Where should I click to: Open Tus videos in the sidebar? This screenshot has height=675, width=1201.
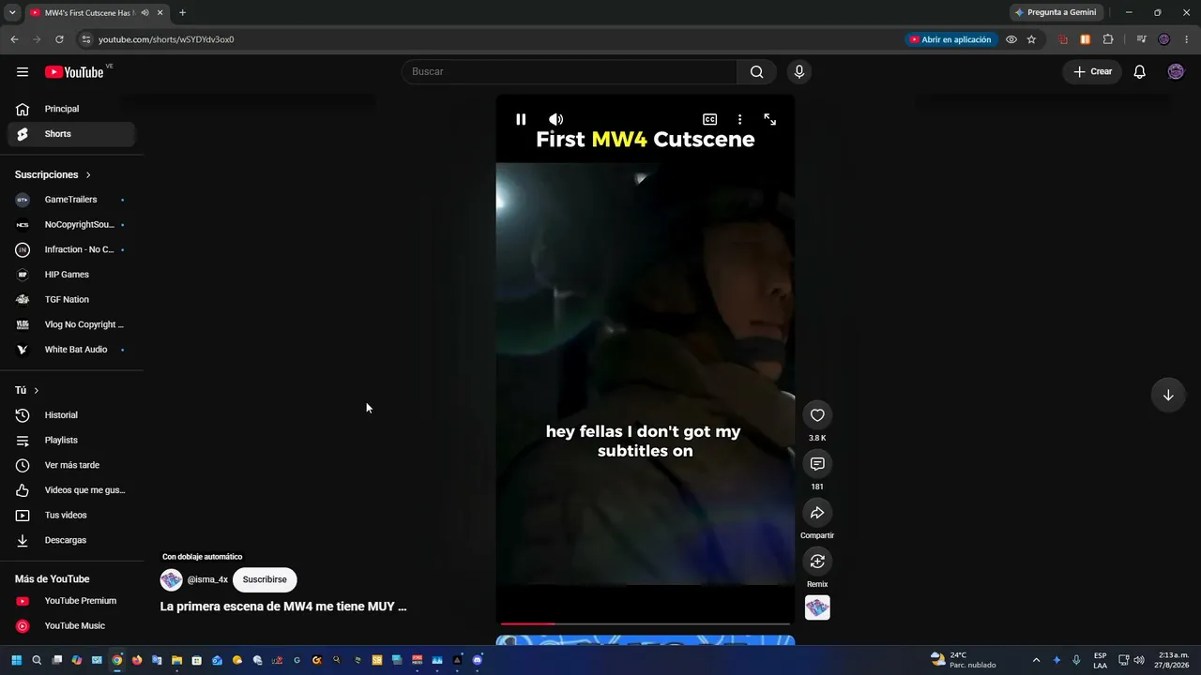(x=71, y=516)
